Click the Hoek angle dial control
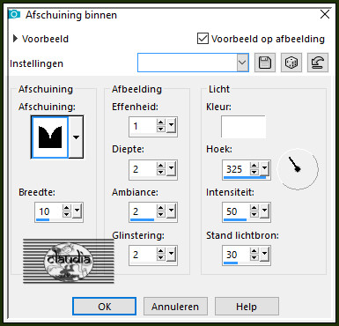 click(x=298, y=169)
